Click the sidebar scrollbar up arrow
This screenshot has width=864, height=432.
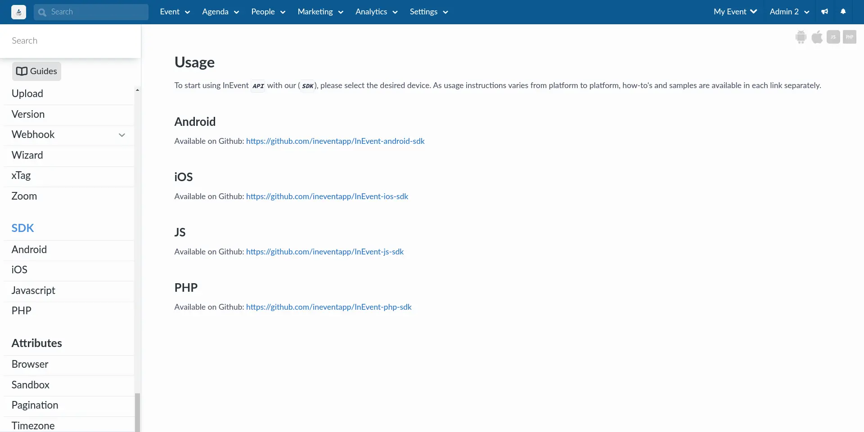click(x=137, y=90)
